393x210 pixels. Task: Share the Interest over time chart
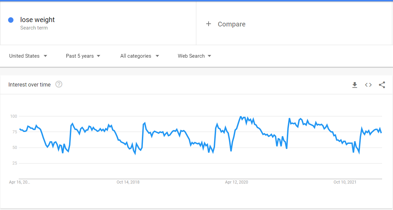pyautogui.click(x=382, y=85)
